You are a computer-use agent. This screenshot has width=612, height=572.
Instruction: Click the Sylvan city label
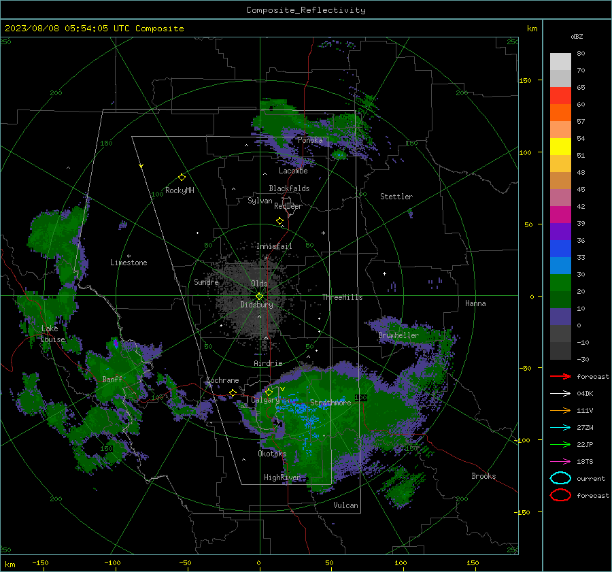pos(260,201)
